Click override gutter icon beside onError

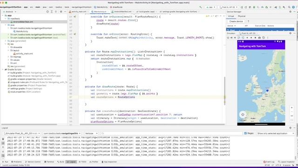pos(75,34)
